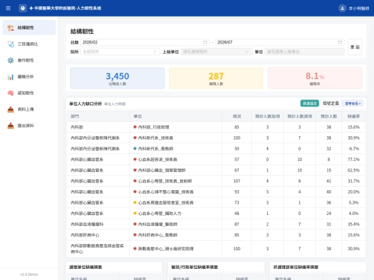Click the 預計人數加項 column header

(x=267, y=116)
